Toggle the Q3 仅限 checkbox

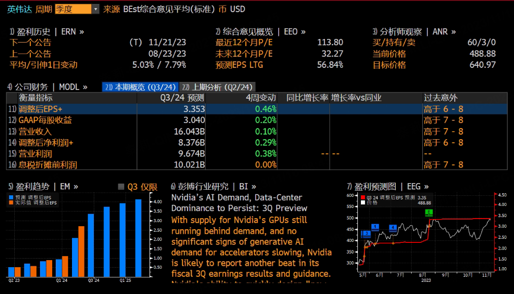121,187
